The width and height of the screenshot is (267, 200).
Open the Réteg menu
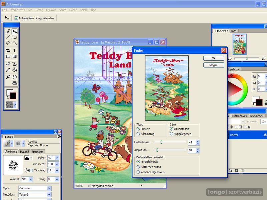pyautogui.click(x=39, y=10)
